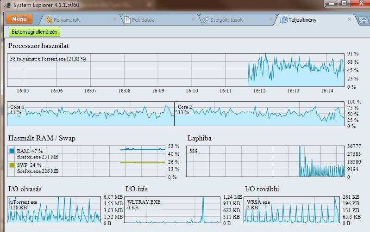Click 'Fő folyamat: uTorrent.exe (21,82 %)' text
The image size is (370, 232).
coord(48,59)
